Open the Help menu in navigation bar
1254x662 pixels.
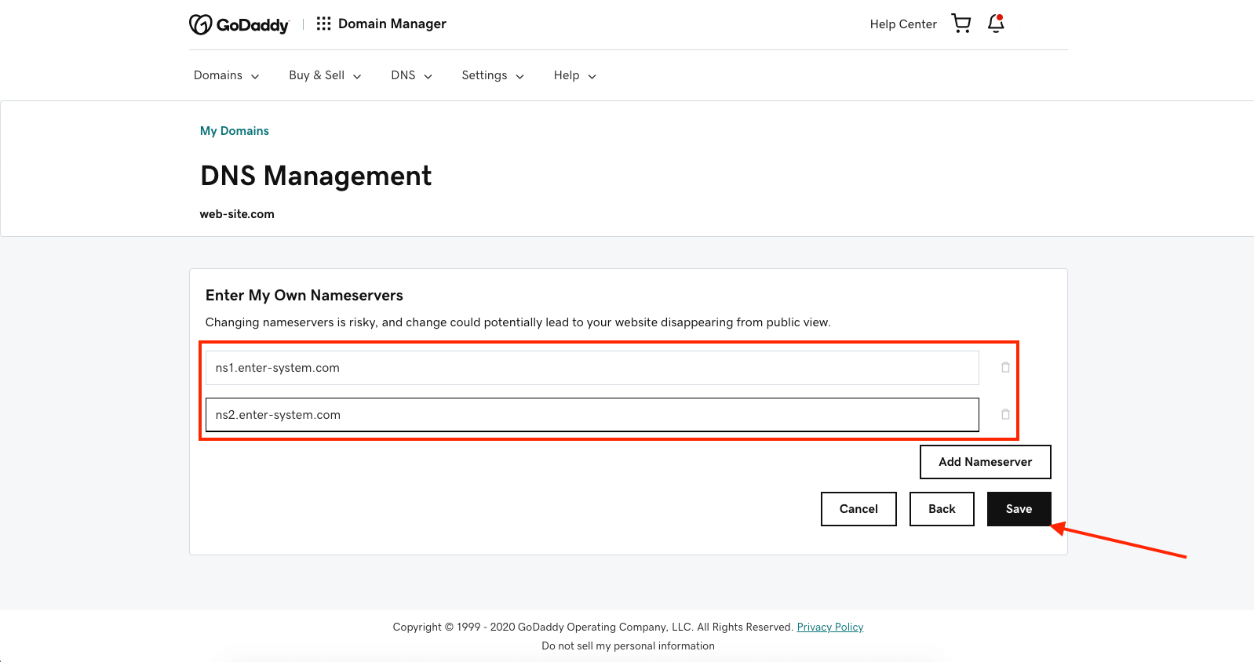574,75
